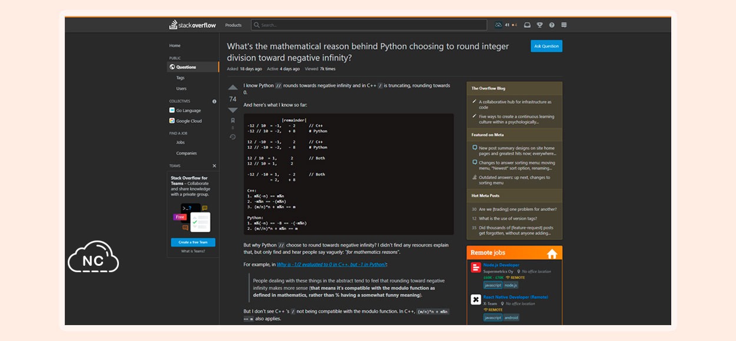The width and height of the screenshot is (736, 341).
Task: Open Users in the sidebar
Action: pyautogui.click(x=181, y=89)
